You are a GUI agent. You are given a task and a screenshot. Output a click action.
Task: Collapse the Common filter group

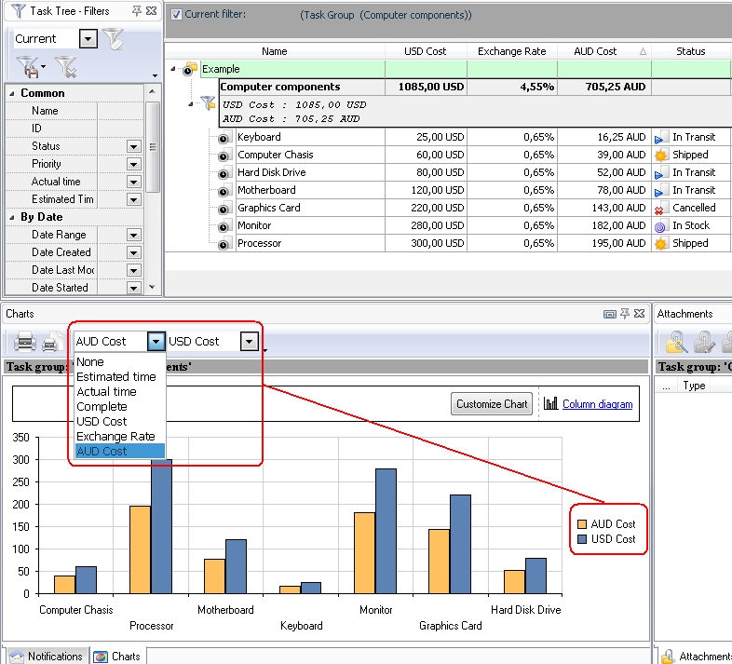click(12, 93)
